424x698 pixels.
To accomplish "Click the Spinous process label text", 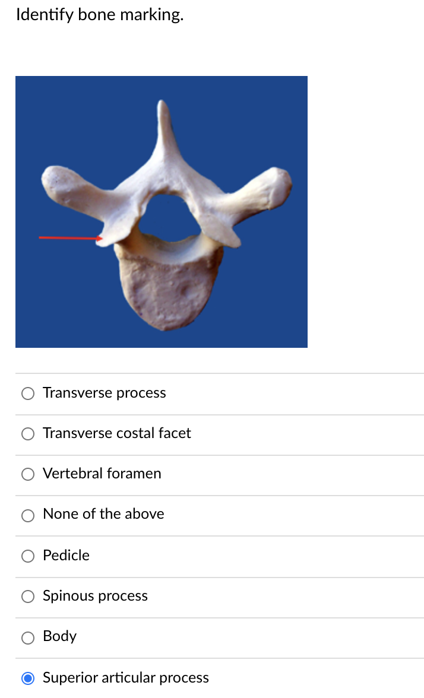I will tap(95, 597).
